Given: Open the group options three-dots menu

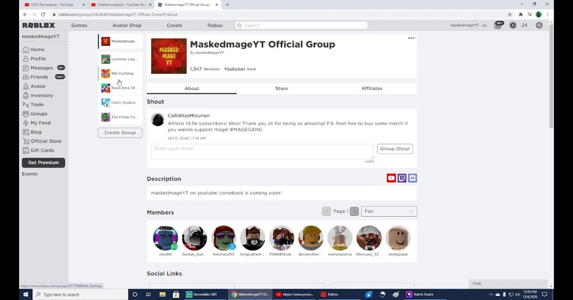Looking at the screenshot, I should click(411, 38).
